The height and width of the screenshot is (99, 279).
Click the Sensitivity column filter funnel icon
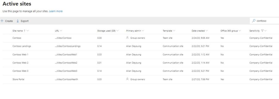262,31
